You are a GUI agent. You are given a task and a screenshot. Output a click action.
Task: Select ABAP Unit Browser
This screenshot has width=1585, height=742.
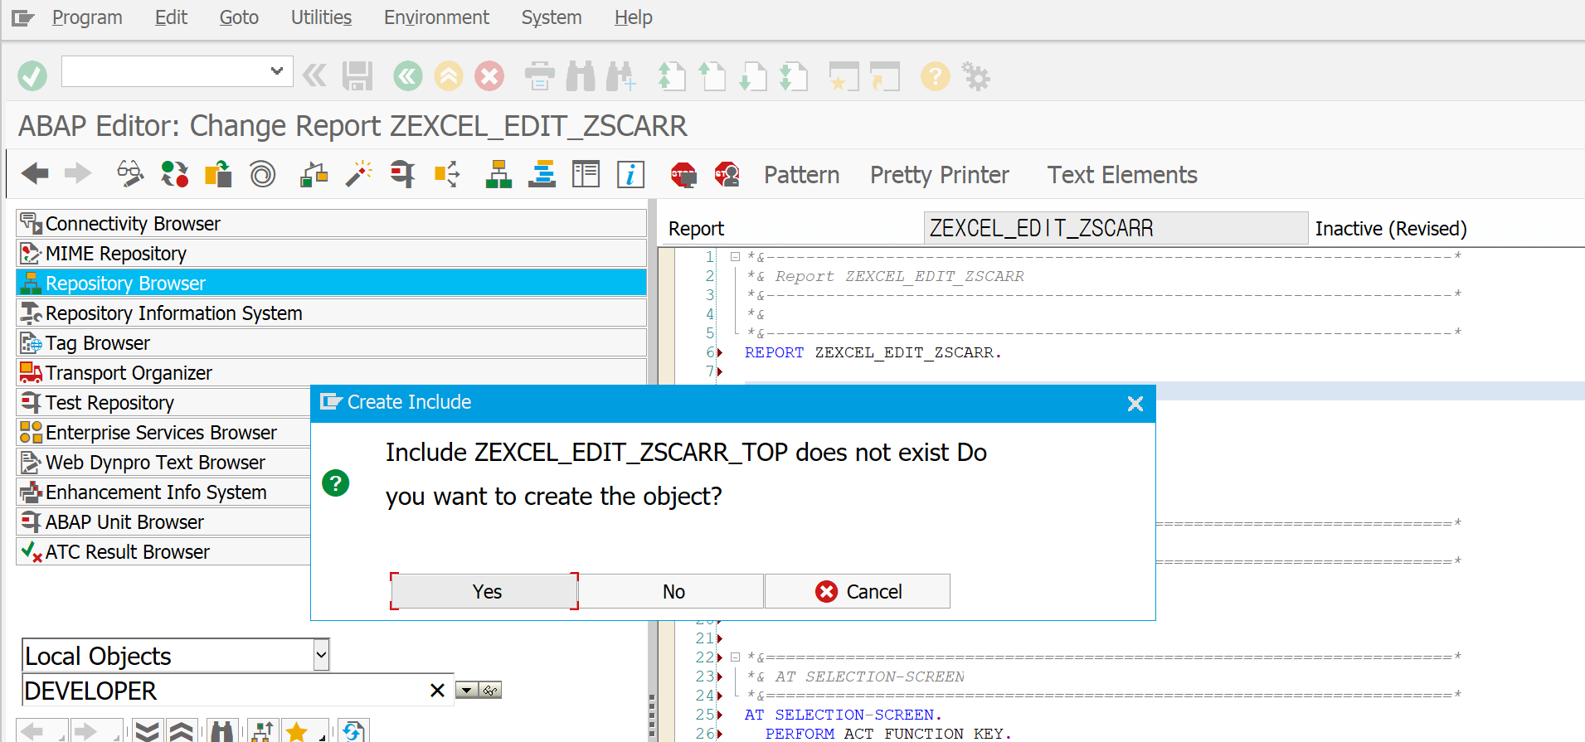click(163, 521)
